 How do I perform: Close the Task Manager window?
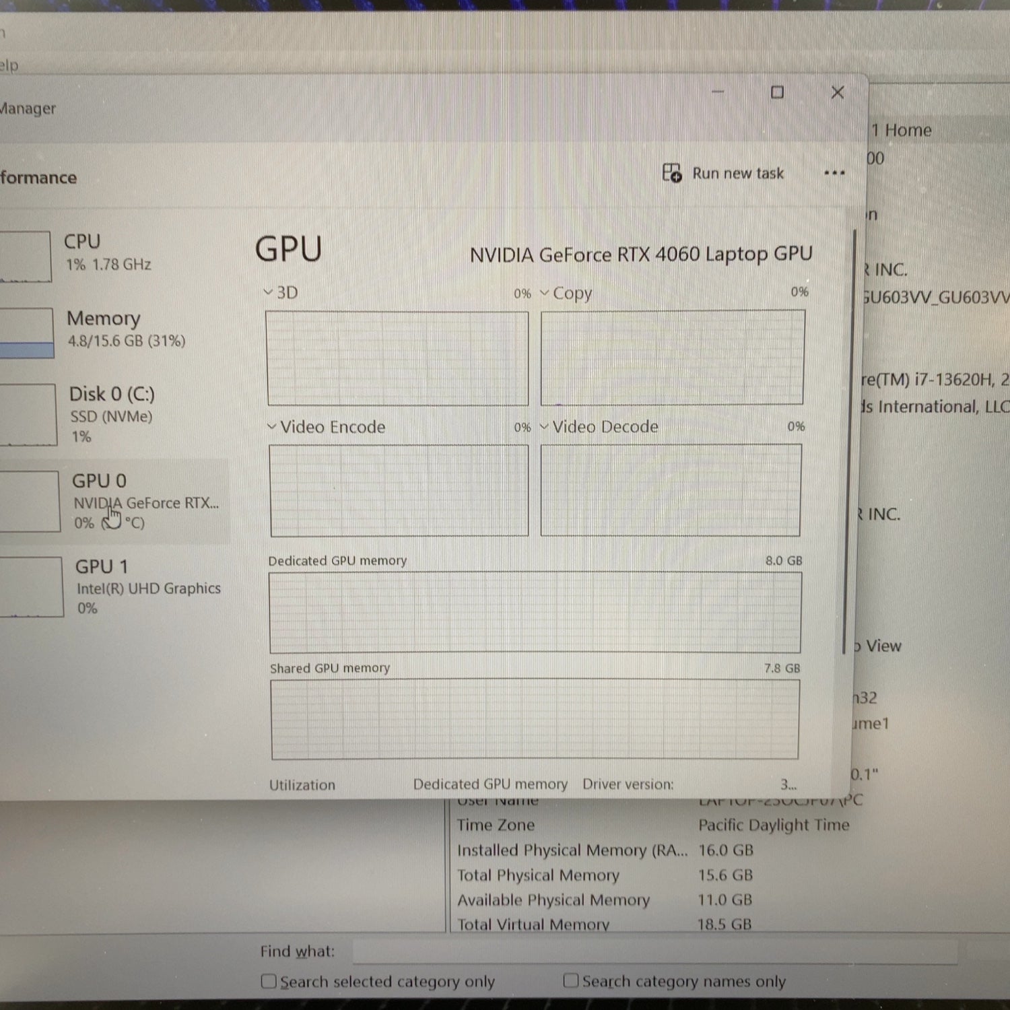[837, 92]
